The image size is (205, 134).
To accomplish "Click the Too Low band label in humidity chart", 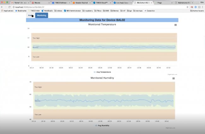I will (x=38, y=114).
